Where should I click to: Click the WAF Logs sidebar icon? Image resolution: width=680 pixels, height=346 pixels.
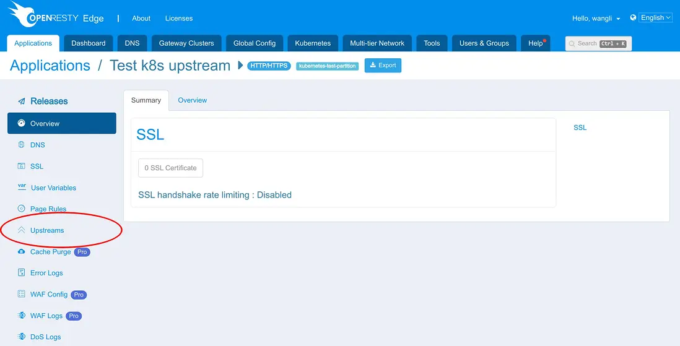(x=21, y=316)
